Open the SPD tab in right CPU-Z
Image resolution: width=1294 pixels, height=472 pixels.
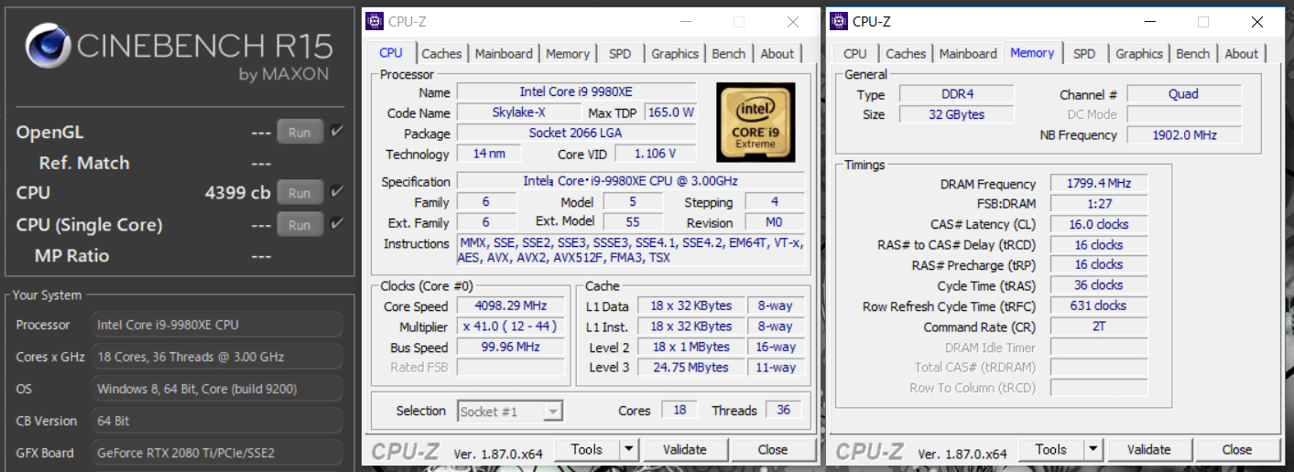(x=1084, y=54)
